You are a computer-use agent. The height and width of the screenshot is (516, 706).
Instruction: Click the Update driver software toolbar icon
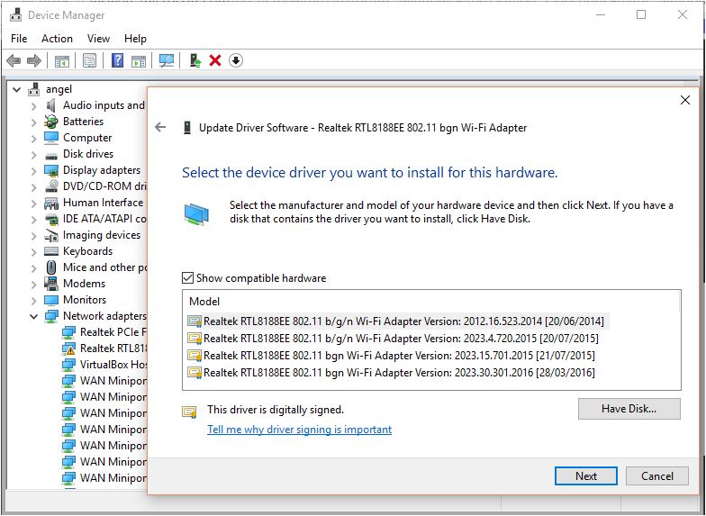[x=195, y=60]
